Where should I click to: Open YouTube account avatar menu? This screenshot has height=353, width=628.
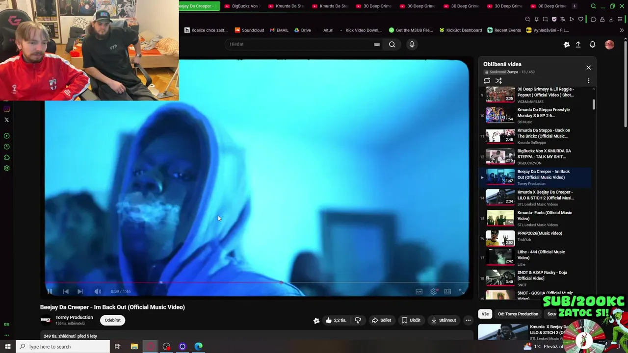pos(609,44)
